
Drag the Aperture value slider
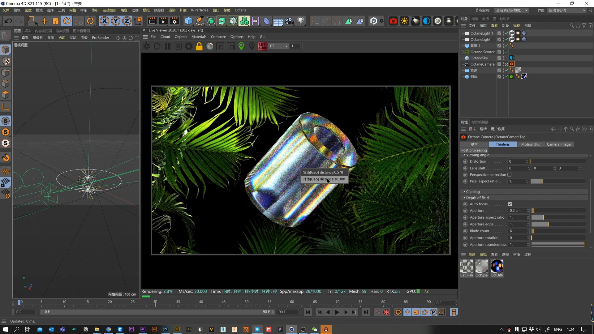pos(534,210)
